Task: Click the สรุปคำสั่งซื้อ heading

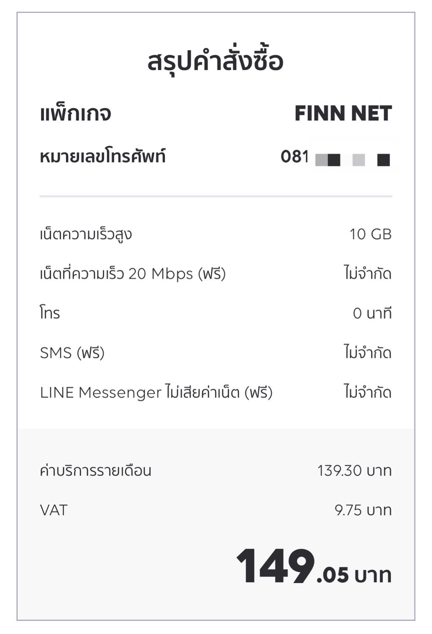Action: point(216,62)
